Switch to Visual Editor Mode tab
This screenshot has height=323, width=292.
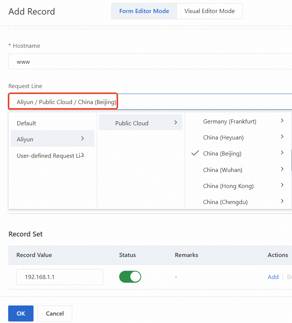209,11
